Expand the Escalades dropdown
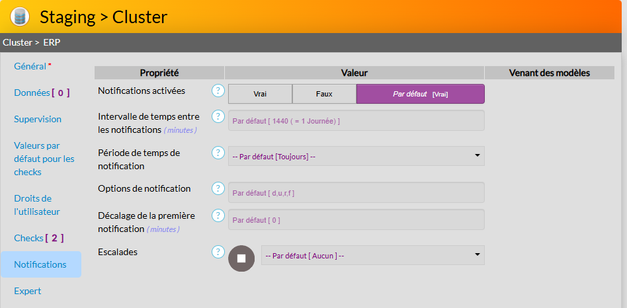627x308 pixels. (372, 255)
